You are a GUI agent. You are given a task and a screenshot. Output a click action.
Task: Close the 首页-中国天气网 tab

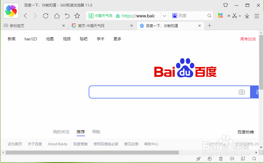tap(132, 26)
